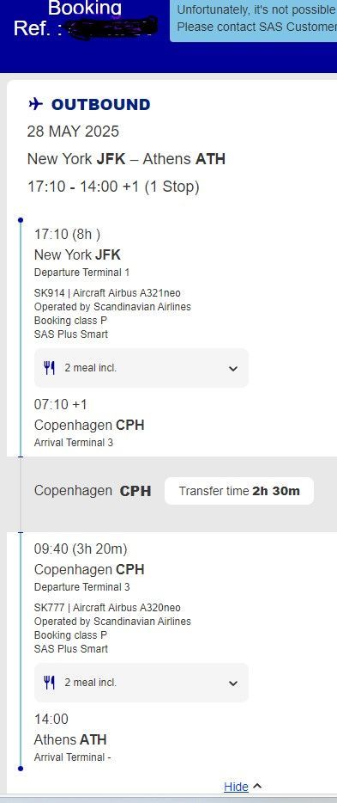This screenshot has height=803, width=337.
Task: Click the OUTBOUND section heading
Action: (100, 105)
